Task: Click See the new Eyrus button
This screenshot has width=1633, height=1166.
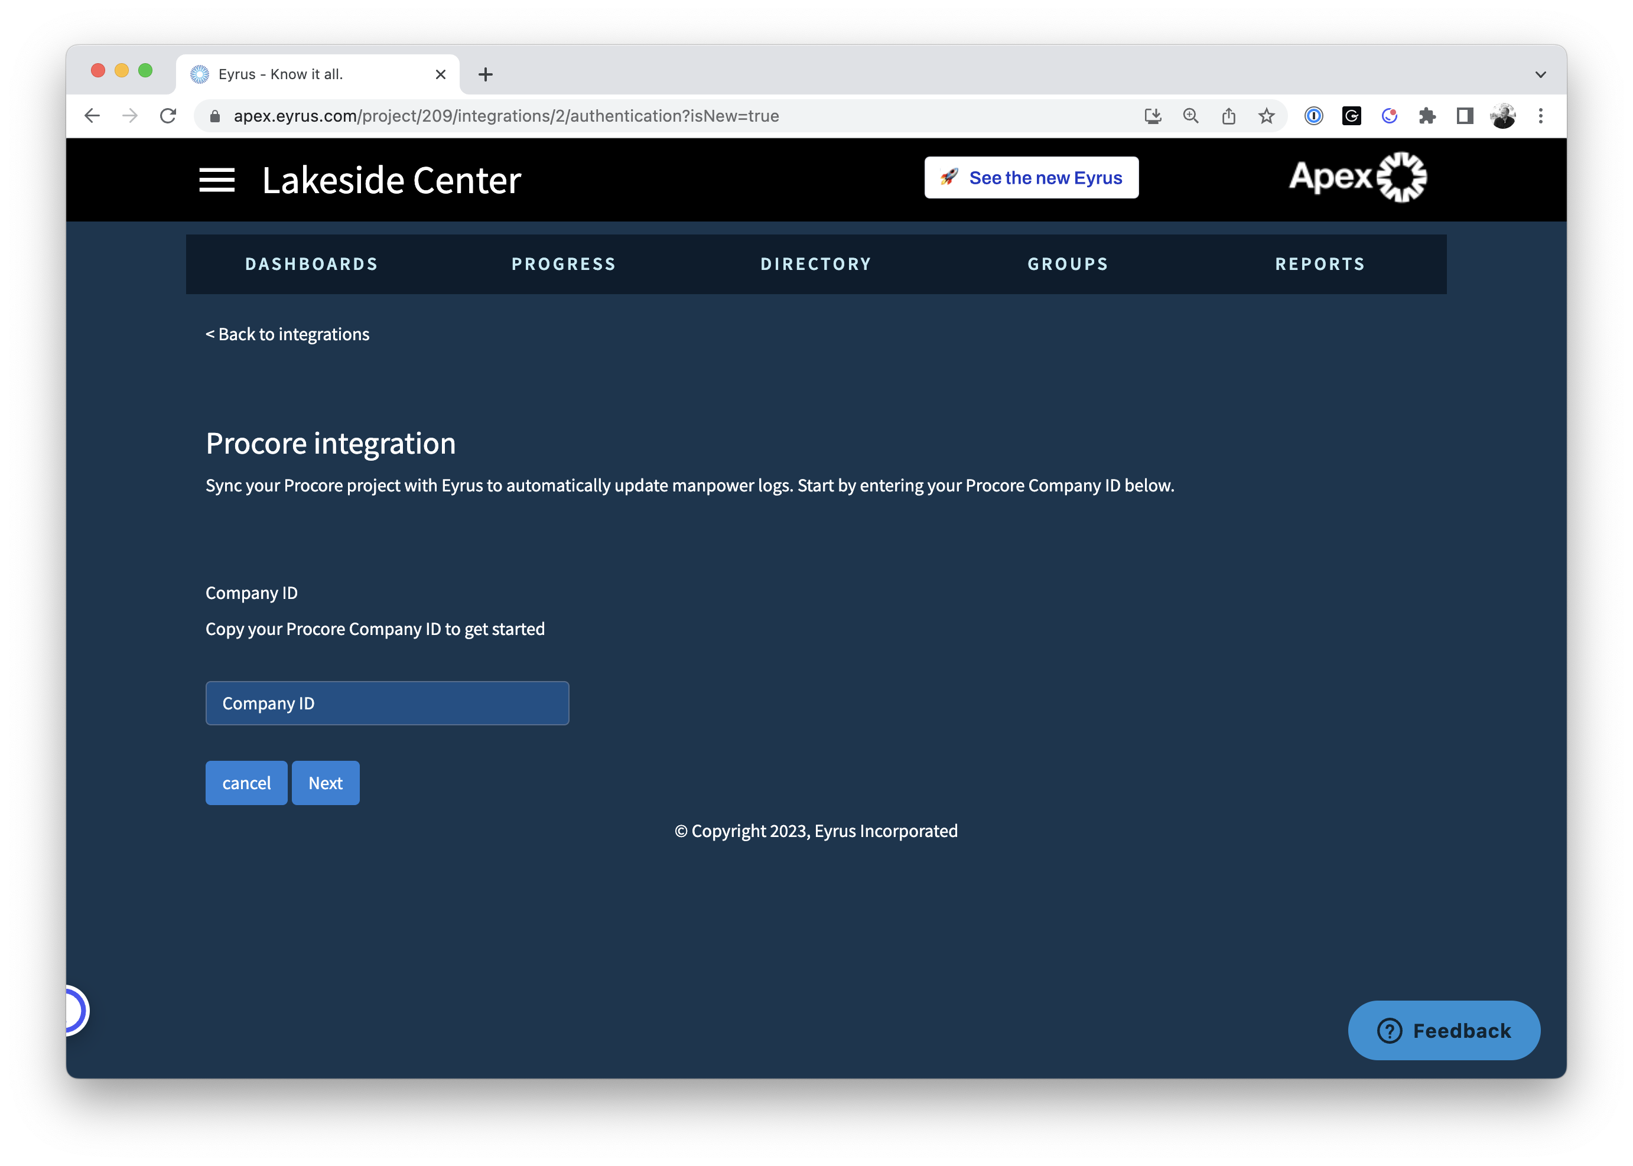Action: click(x=1031, y=177)
